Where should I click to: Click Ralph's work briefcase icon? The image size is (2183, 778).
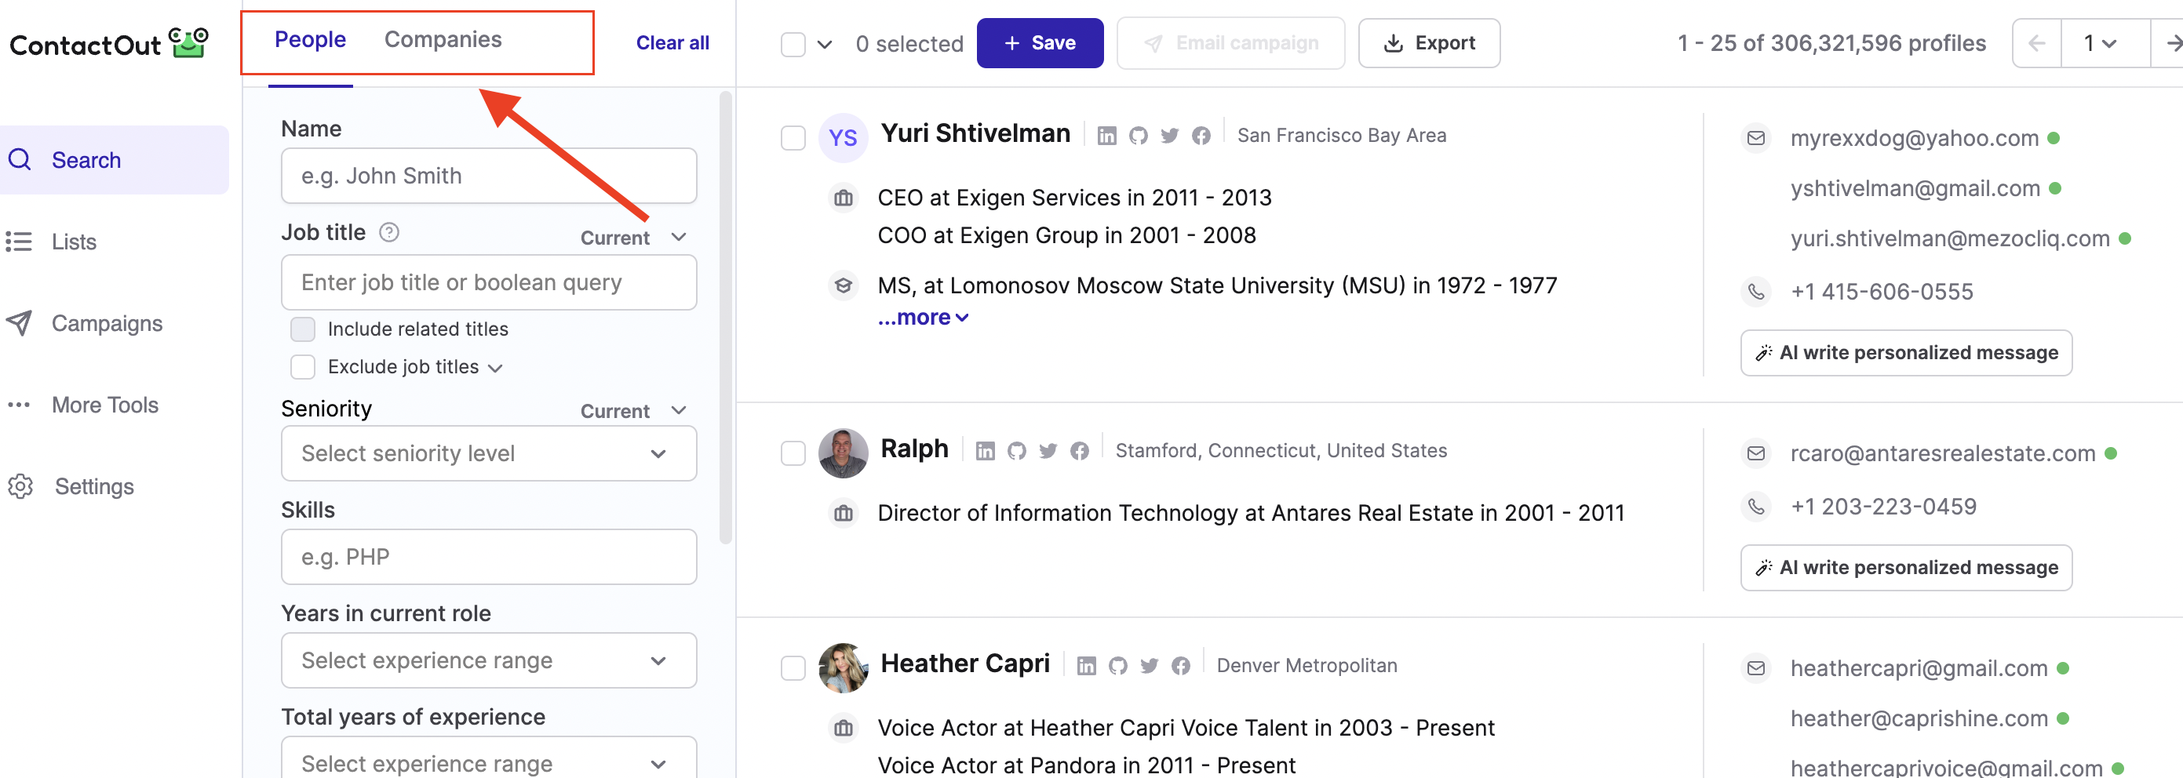pyautogui.click(x=844, y=513)
